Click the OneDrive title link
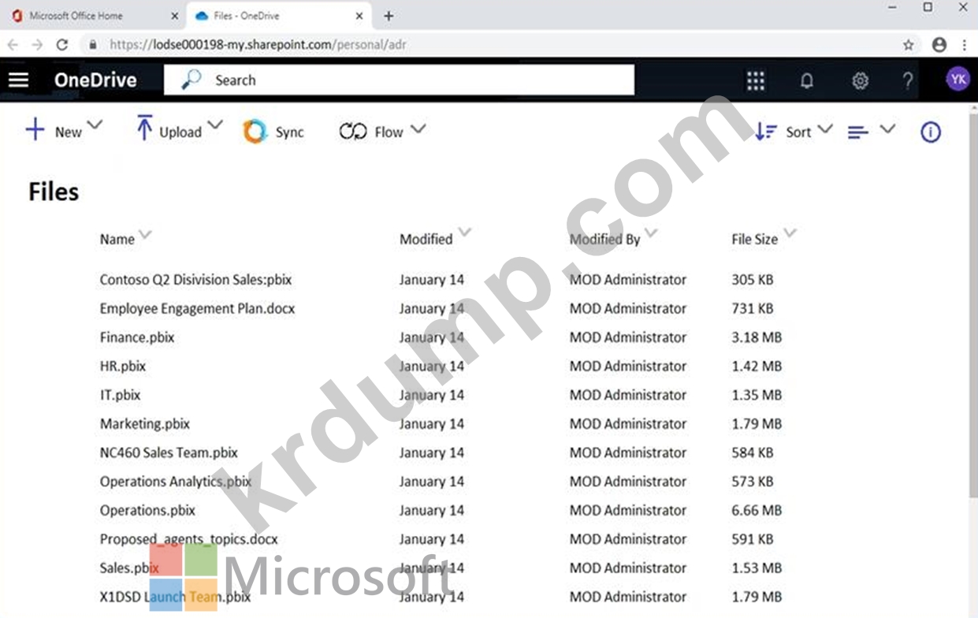Image resolution: width=978 pixels, height=618 pixels. point(95,80)
